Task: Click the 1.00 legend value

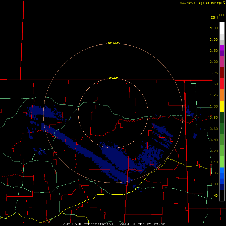Action: [214, 106]
